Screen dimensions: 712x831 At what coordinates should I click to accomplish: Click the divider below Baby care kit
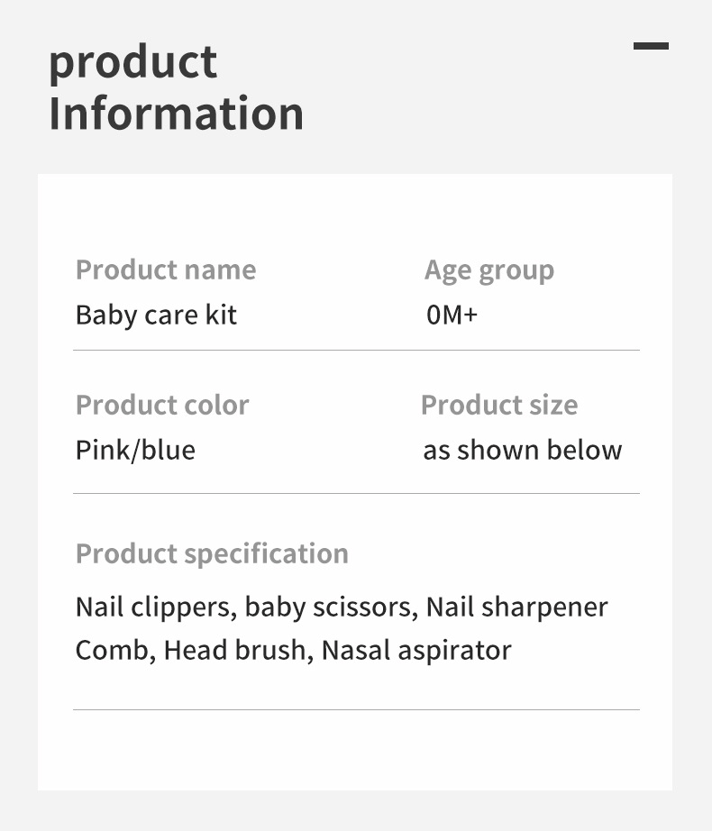tap(356, 350)
